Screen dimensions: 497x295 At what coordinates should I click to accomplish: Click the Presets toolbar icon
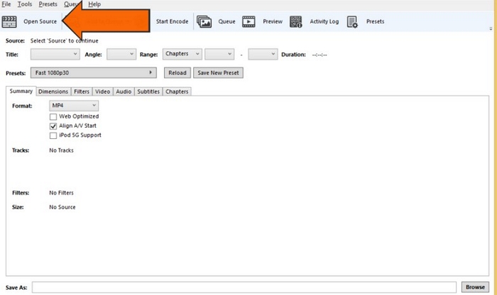point(353,21)
